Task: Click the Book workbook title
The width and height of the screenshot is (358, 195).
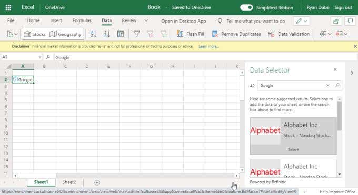Action: tap(154, 7)
